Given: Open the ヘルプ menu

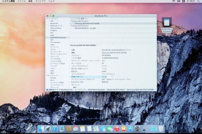Looking at the screenshot, I should point(52,1).
